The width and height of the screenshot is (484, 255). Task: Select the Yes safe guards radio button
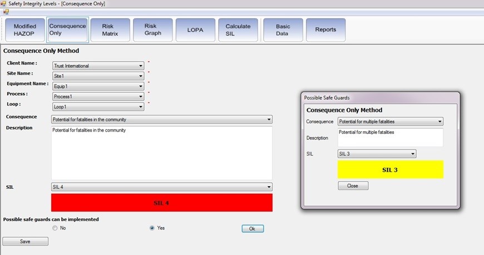tap(152, 228)
